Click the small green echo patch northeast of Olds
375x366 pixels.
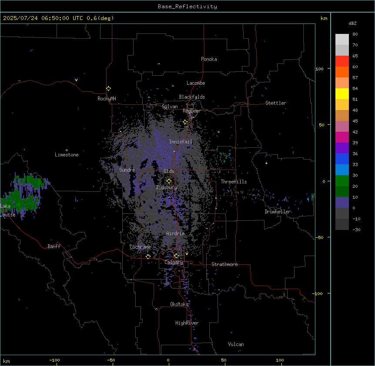pos(225,156)
